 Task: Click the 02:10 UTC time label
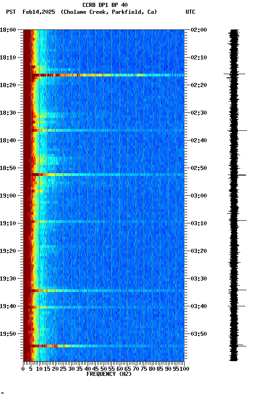pyautogui.click(x=199, y=58)
